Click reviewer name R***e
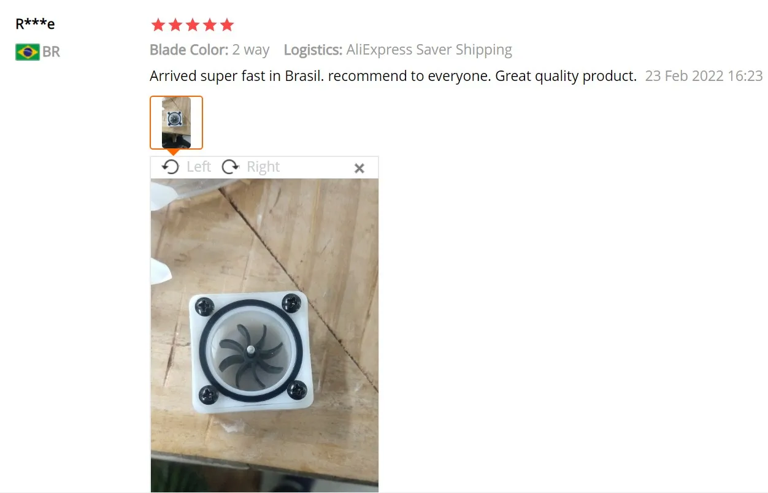 tap(35, 24)
